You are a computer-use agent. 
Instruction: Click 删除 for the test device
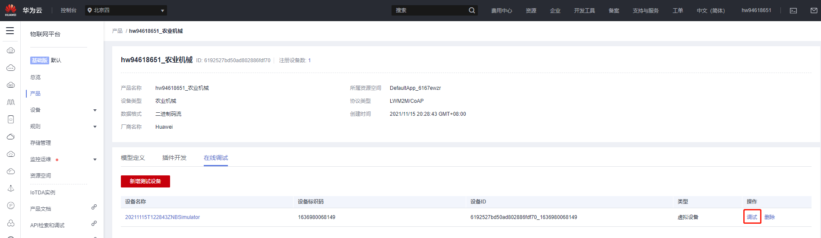coord(770,217)
